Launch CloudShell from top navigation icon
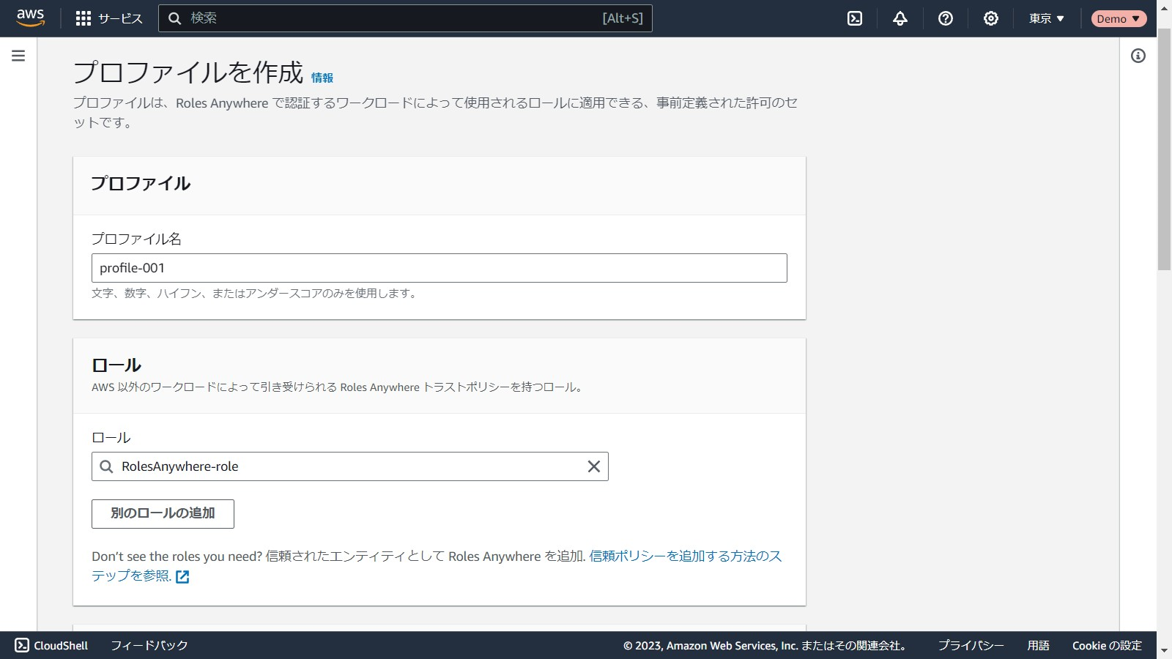 855,18
